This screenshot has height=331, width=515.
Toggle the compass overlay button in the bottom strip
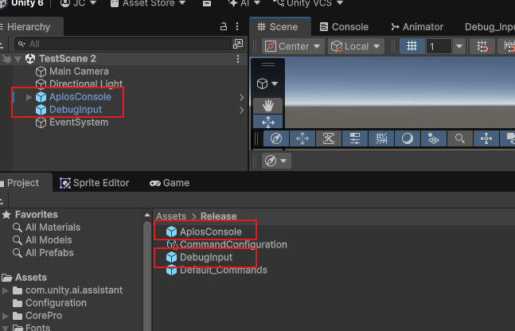[x=276, y=138]
